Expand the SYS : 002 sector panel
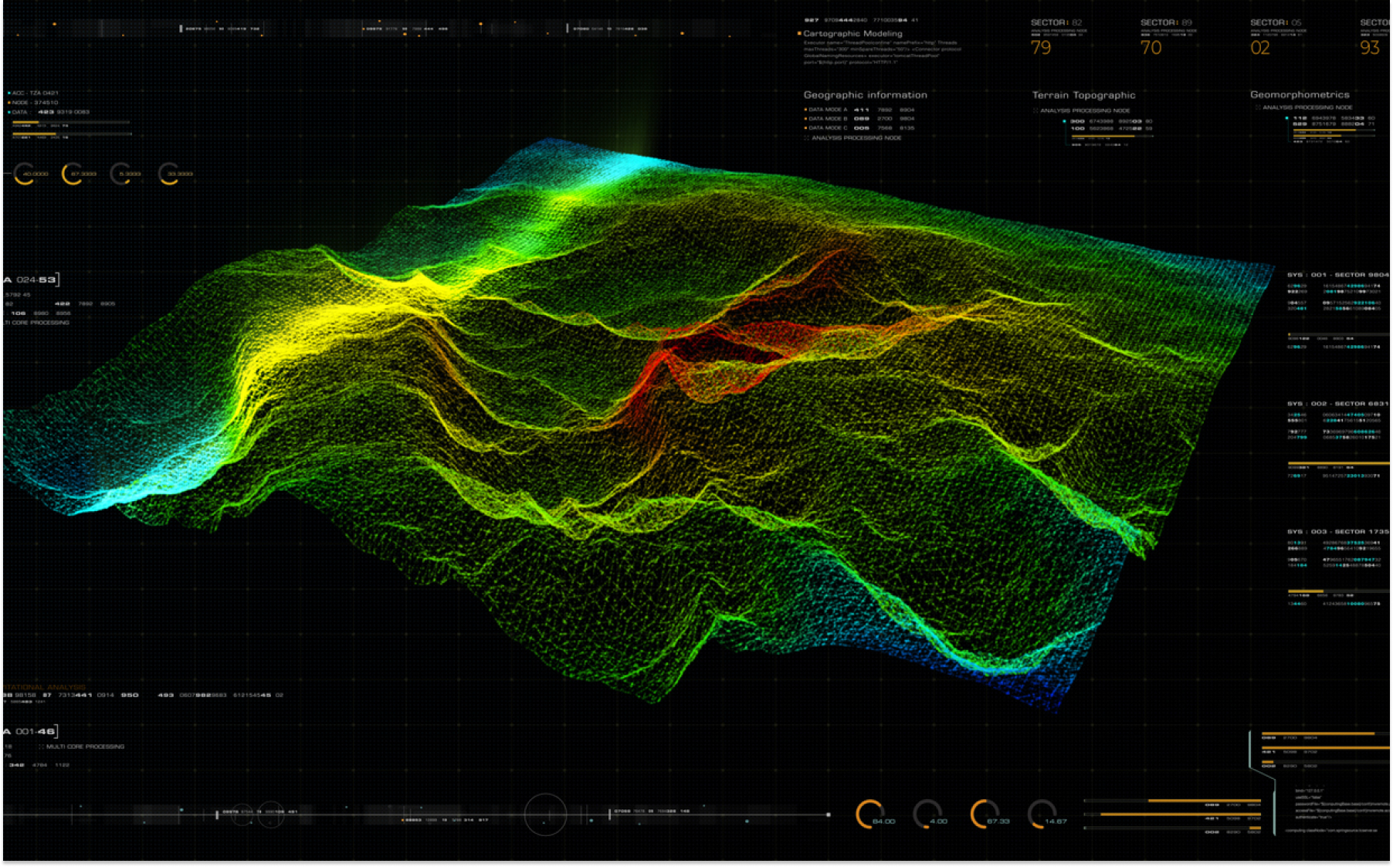1393x867 pixels. pos(1337,404)
